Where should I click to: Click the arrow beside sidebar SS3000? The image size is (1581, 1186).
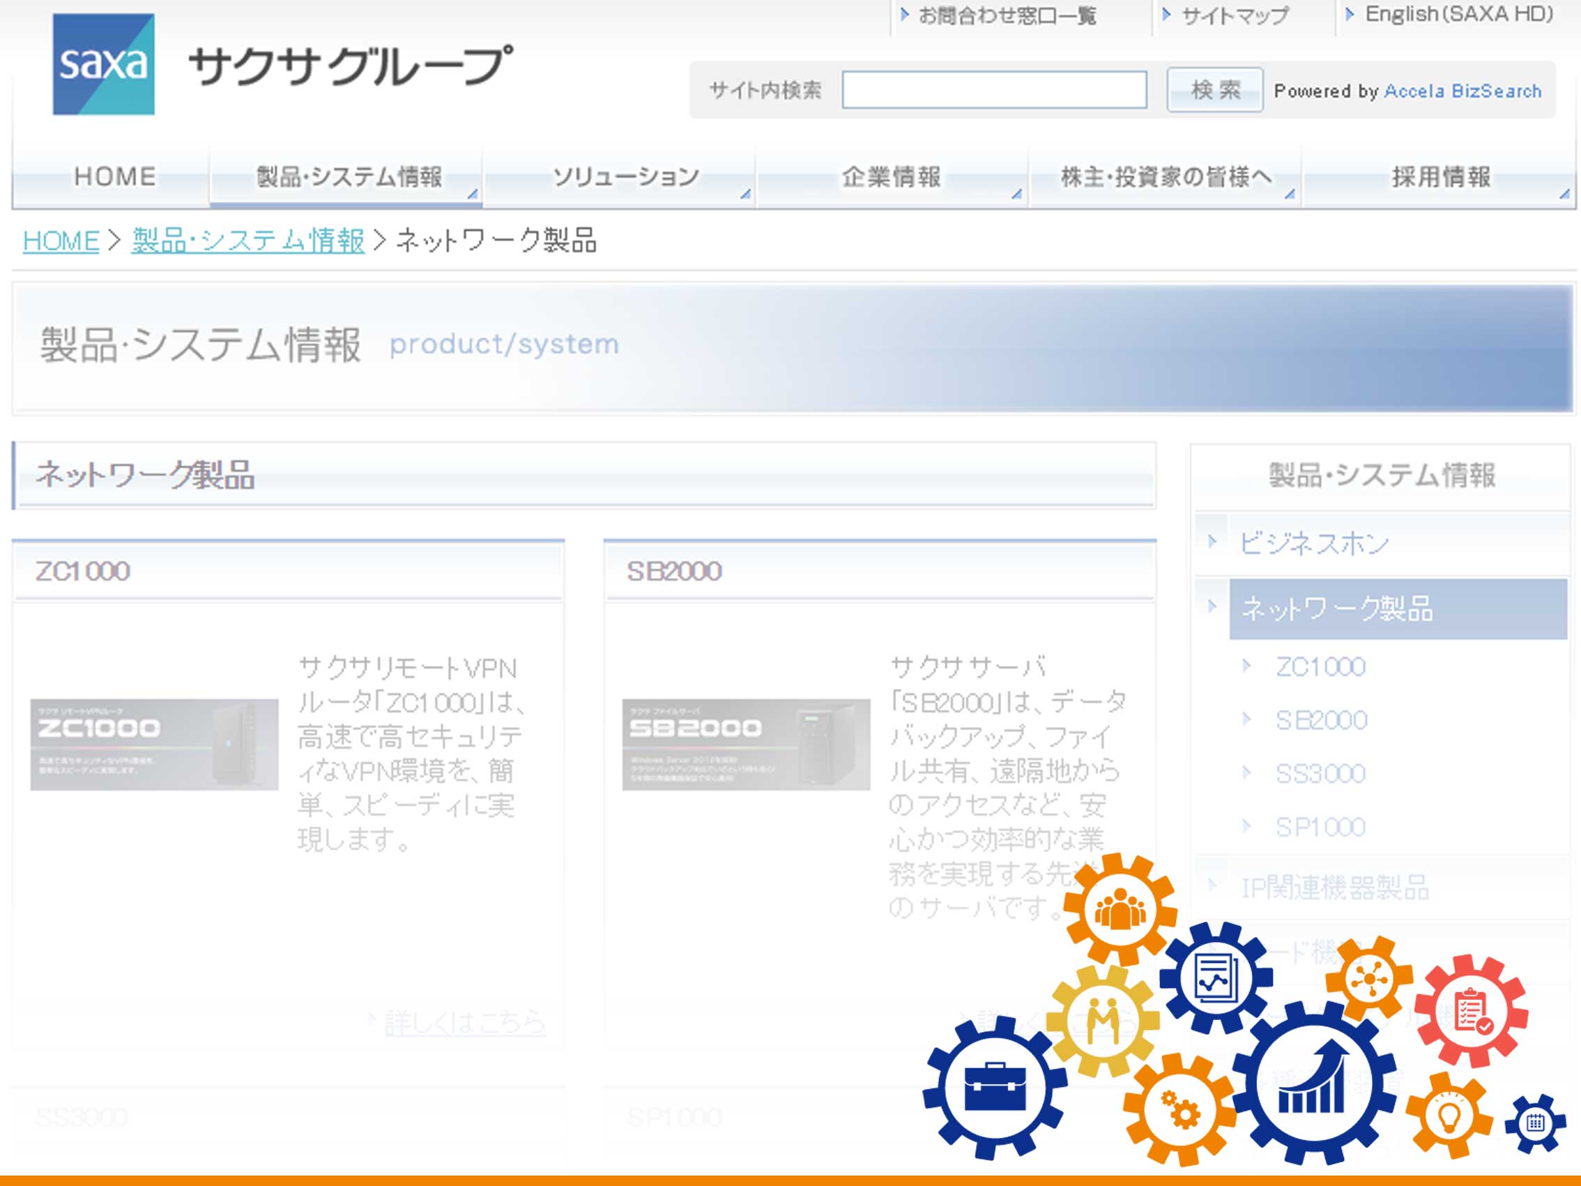tap(1246, 772)
